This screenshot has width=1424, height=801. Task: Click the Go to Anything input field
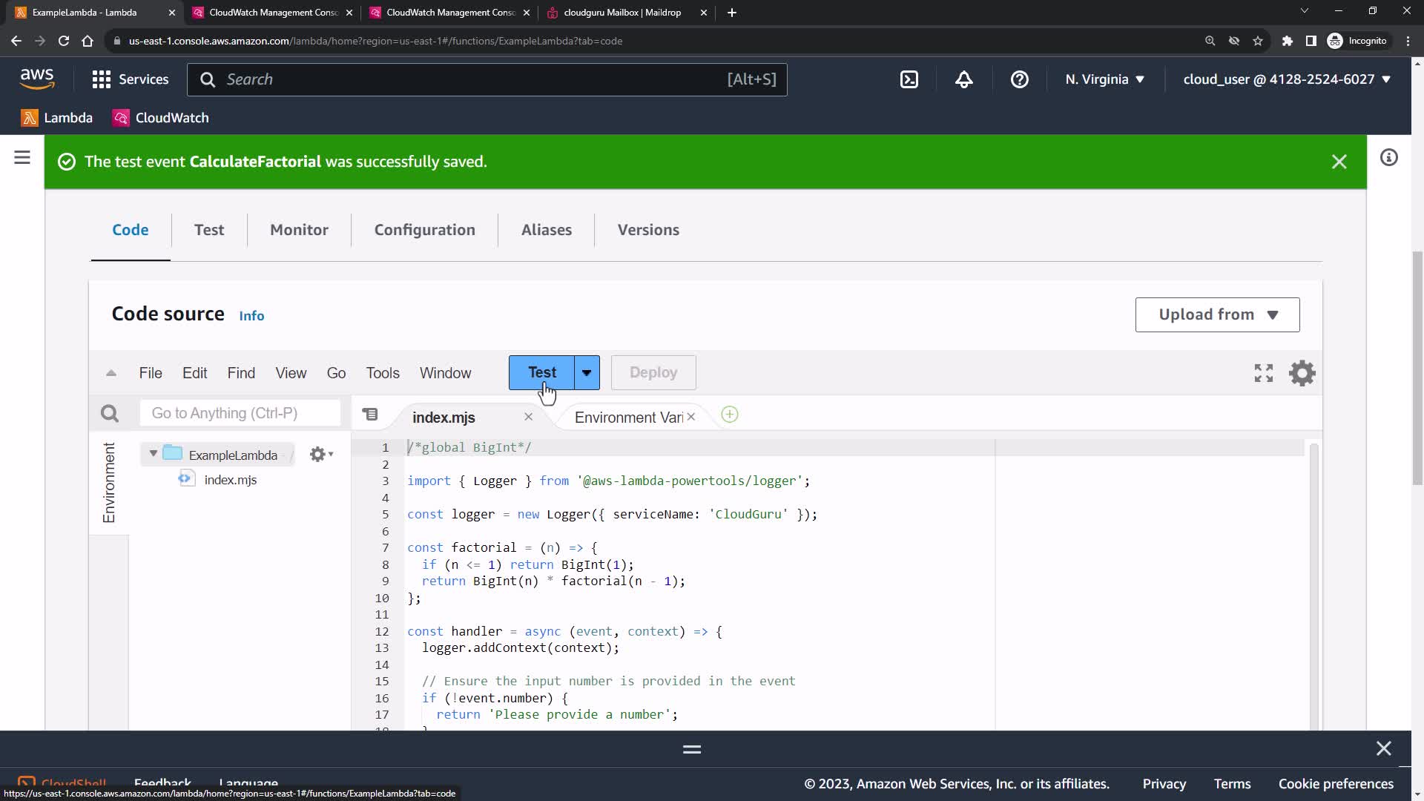coord(240,413)
